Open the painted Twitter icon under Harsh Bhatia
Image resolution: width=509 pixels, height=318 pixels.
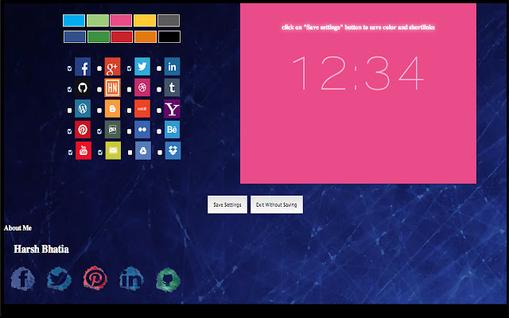(59, 278)
